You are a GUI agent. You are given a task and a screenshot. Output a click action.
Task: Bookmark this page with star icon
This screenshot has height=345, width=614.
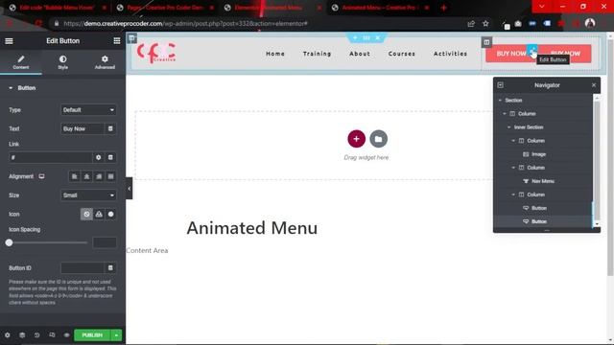click(x=485, y=23)
